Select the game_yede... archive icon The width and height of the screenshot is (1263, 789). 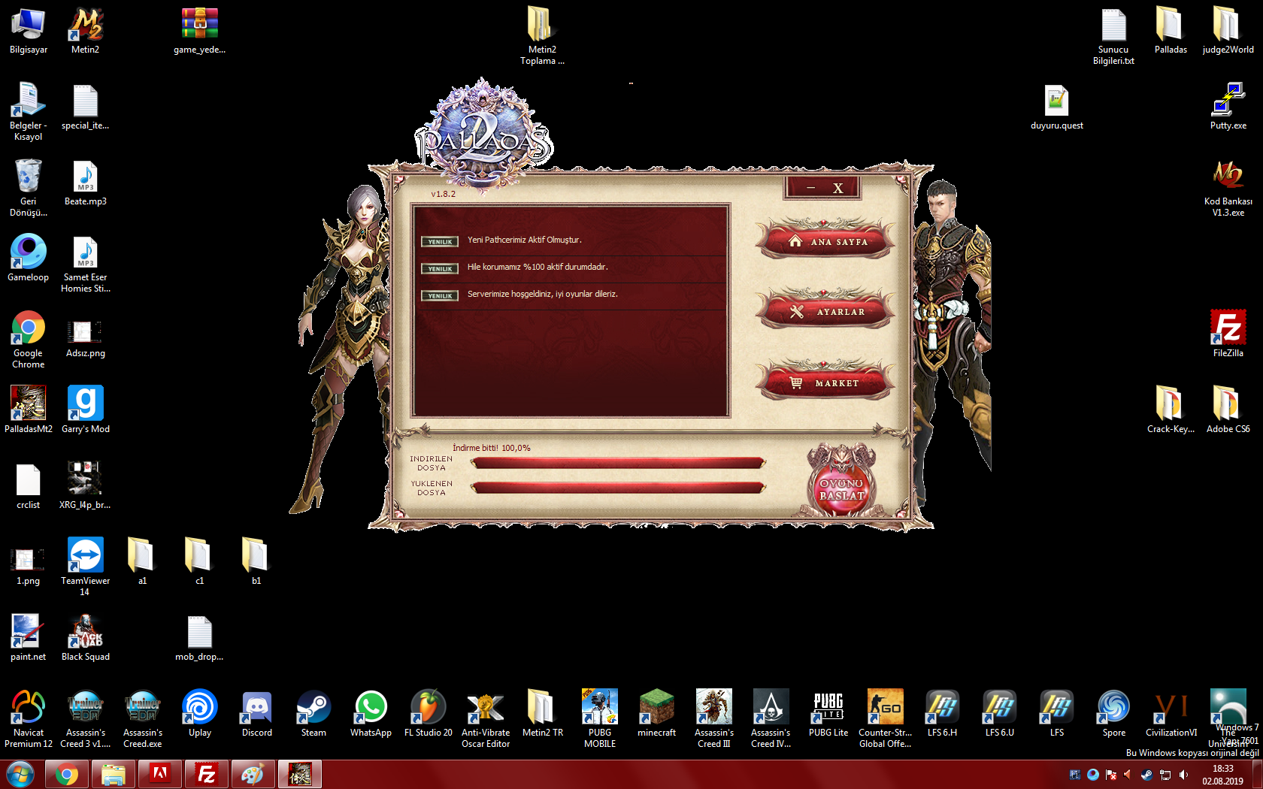point(199,31)
